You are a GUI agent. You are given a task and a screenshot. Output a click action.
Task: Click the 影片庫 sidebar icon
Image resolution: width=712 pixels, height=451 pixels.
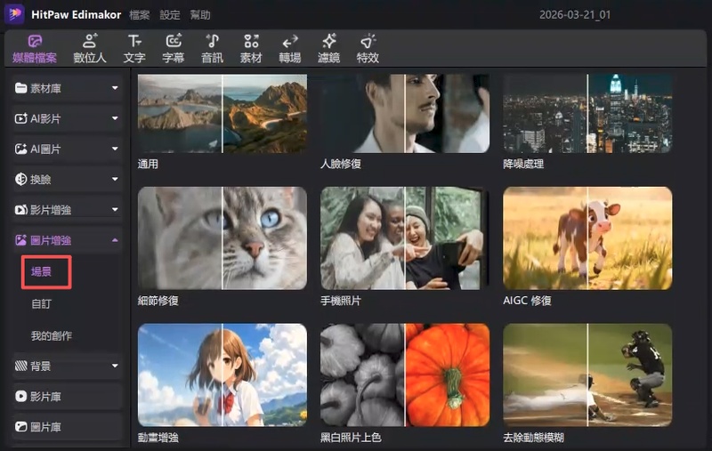[x=20, y=396]
